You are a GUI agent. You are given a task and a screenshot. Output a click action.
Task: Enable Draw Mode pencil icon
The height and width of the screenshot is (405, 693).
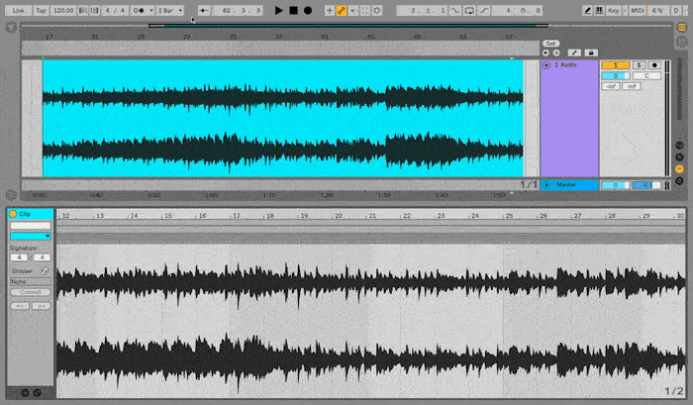587,10
